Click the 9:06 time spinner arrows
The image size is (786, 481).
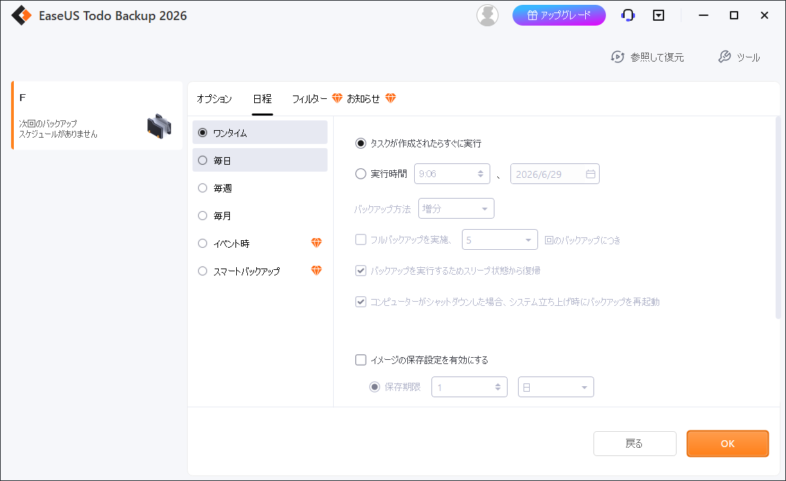tap(480, 174)
